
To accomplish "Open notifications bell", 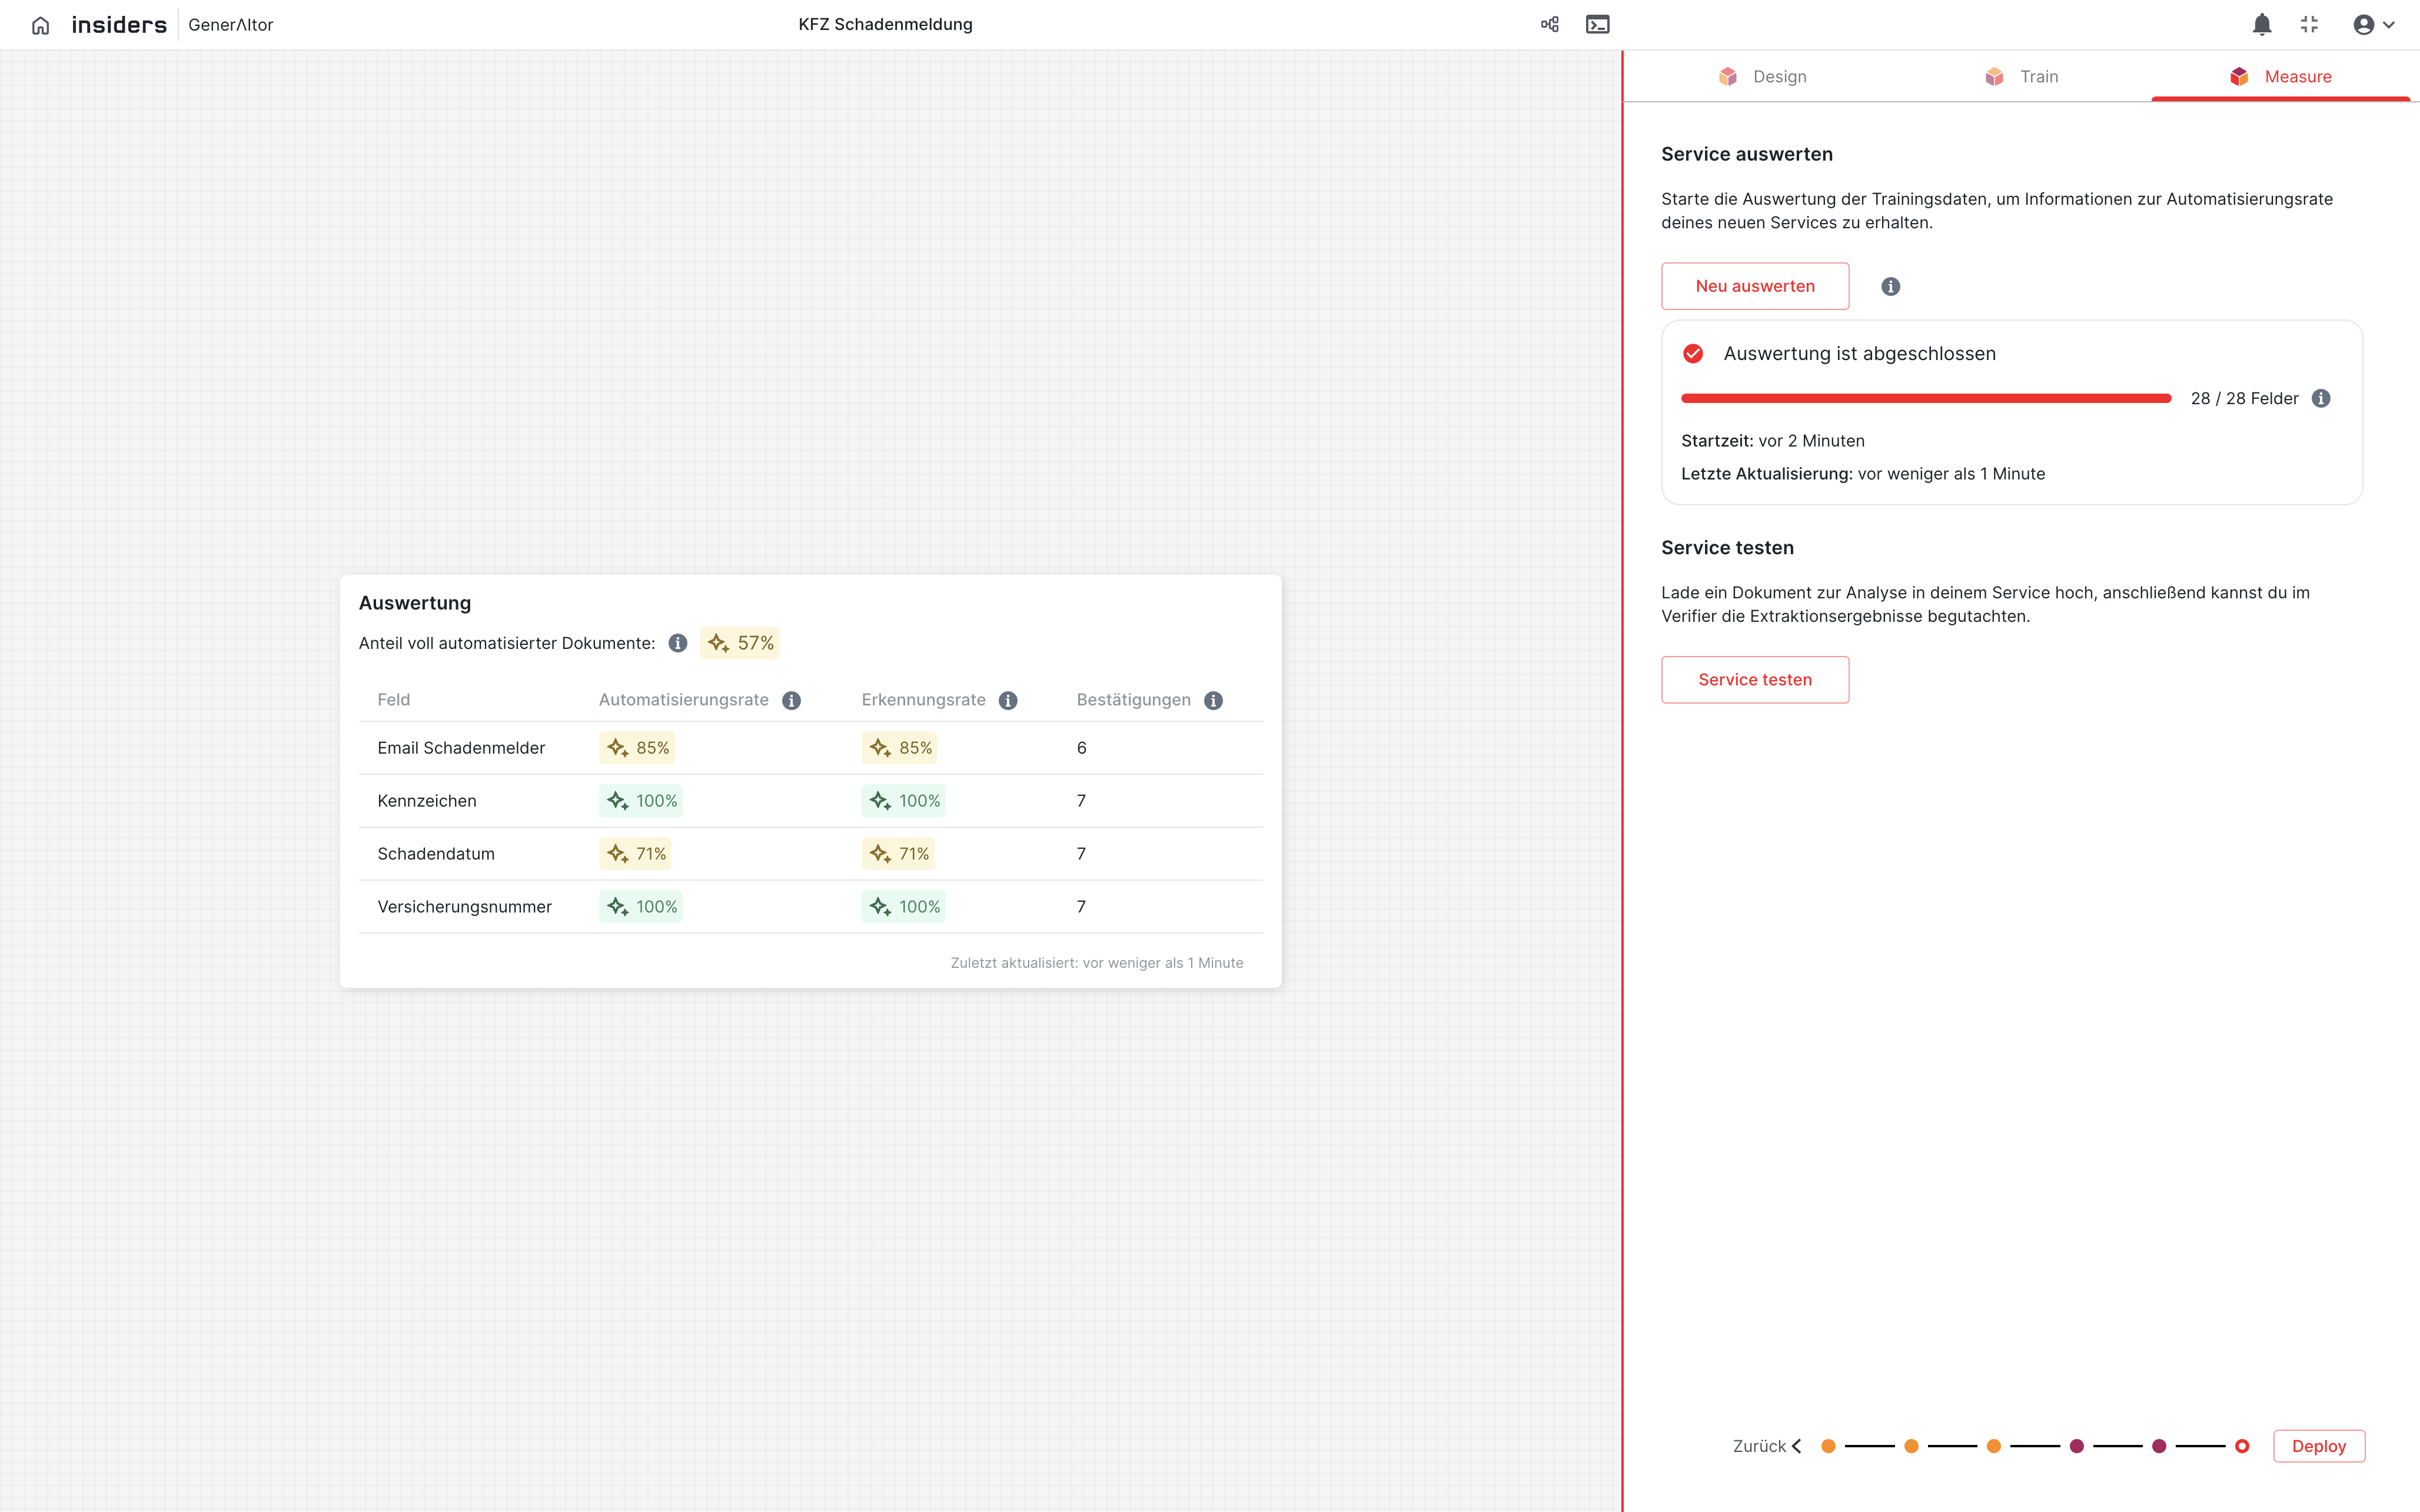I will pyautogui.click(x=2261, y=25).
